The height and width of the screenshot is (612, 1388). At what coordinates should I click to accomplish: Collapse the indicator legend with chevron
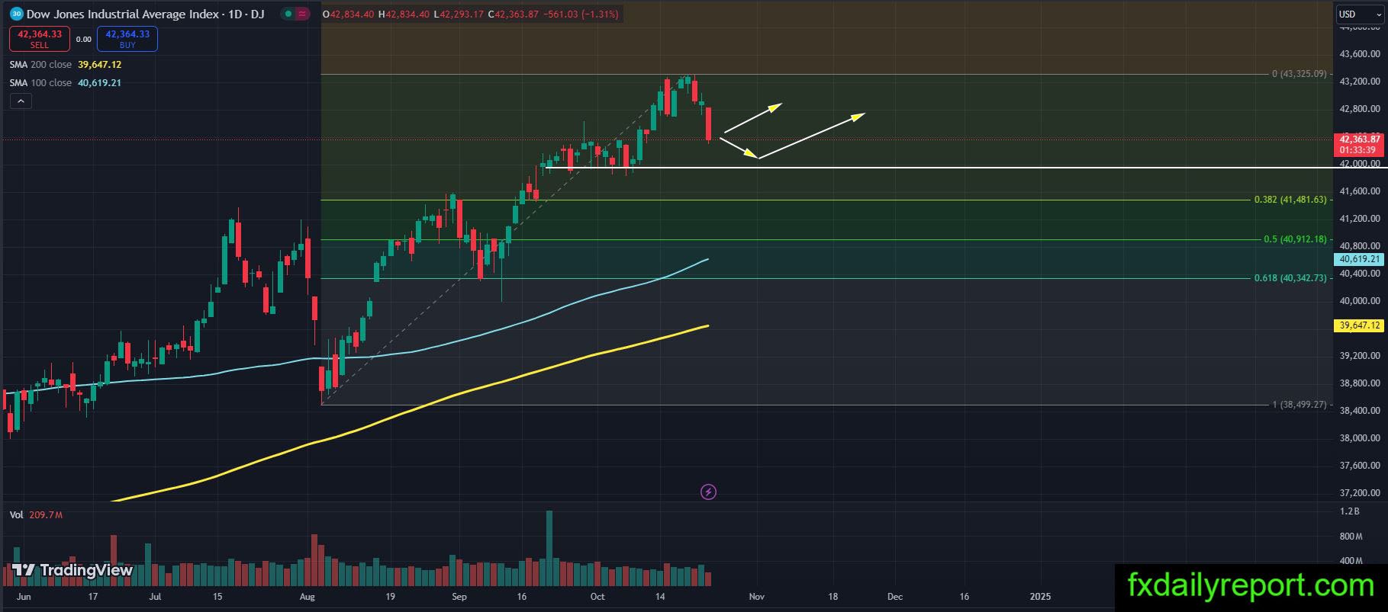click(21, 101)
